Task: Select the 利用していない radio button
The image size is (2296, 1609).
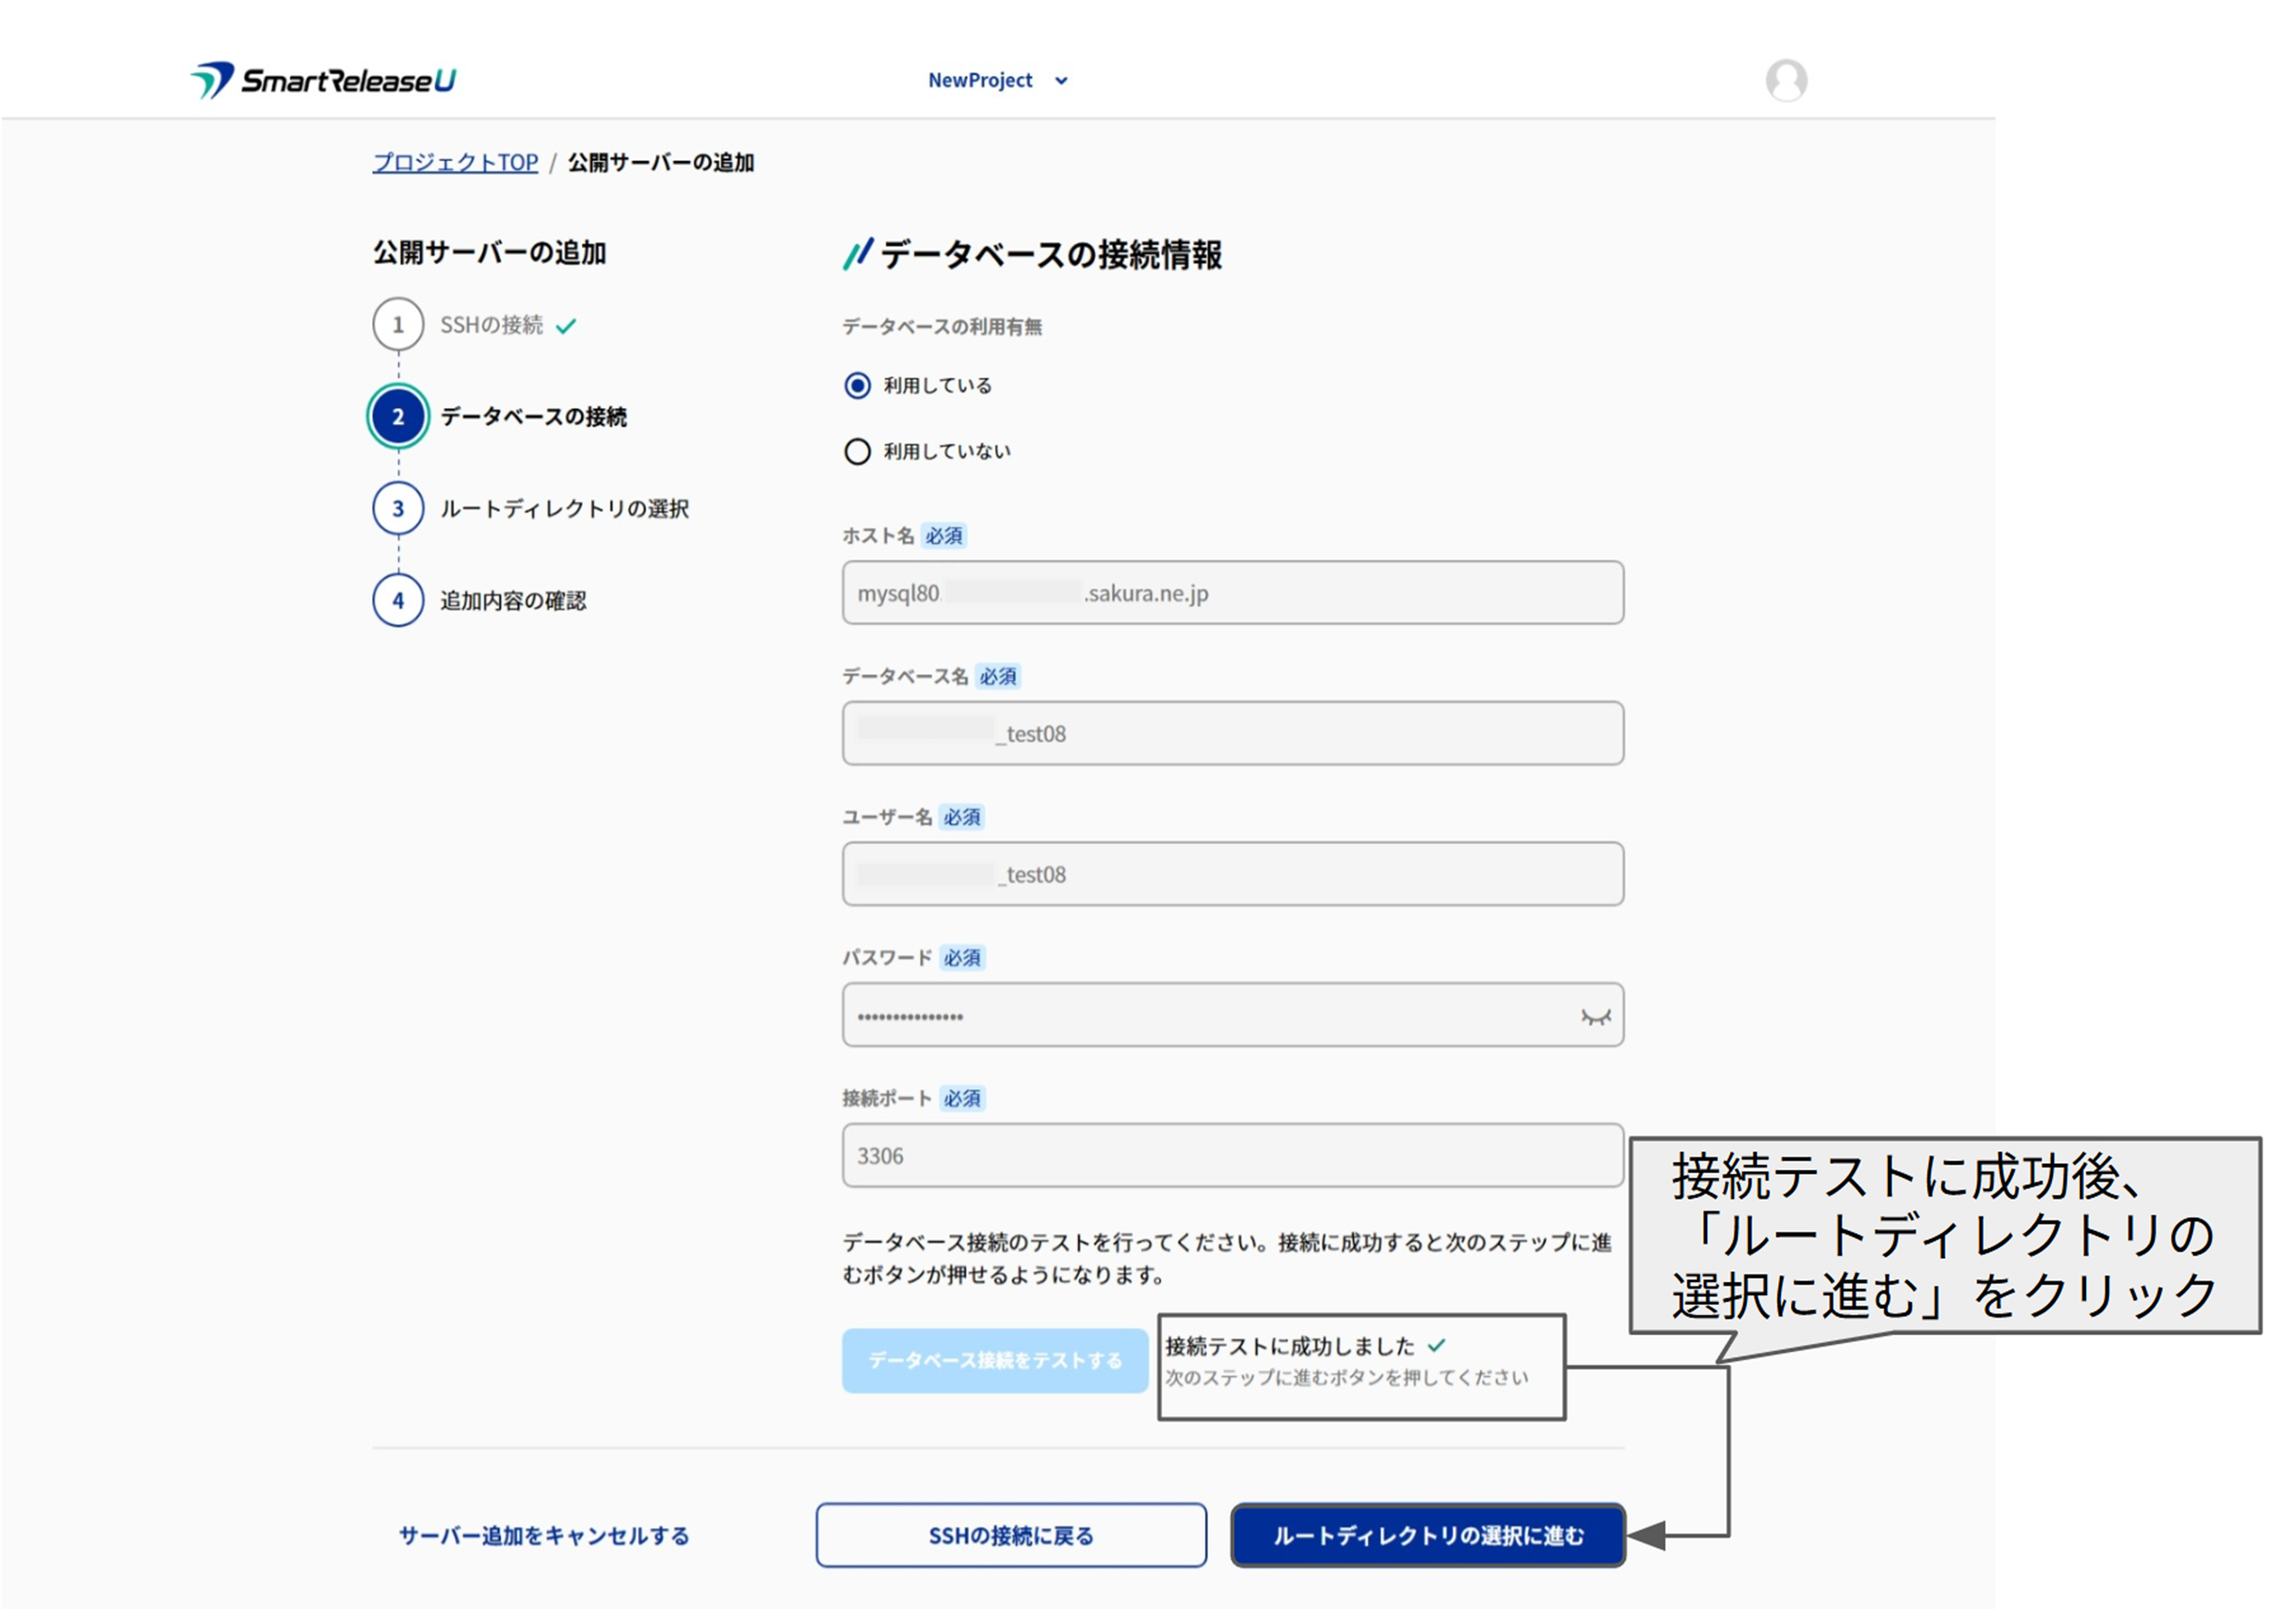Action: point(857,452)
